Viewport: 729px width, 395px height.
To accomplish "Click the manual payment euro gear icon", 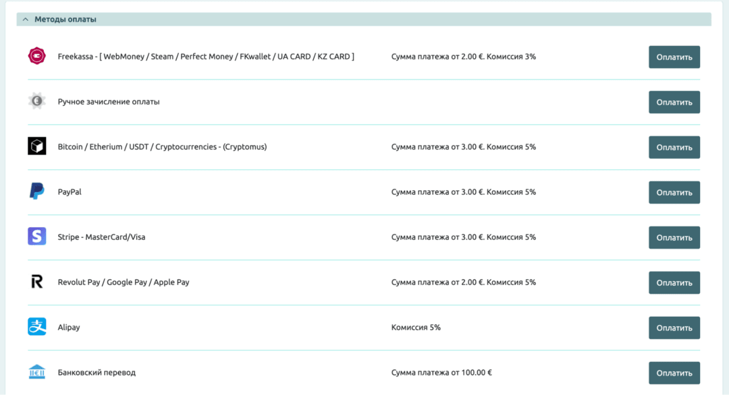I will [36, 102].
